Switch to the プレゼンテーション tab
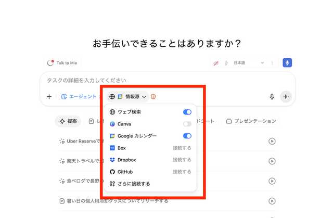This screenshot has height=218, width=333. coord(251,121)
